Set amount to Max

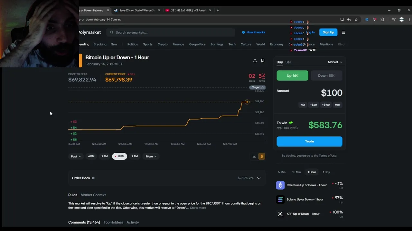pos(337,105)
